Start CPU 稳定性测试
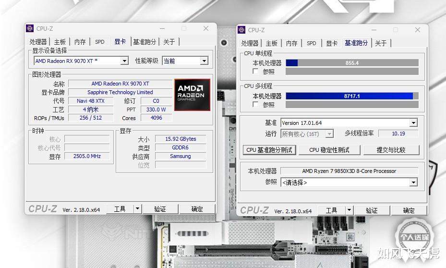The width and height of the screenshot is (446, 268). coord(329,150)
